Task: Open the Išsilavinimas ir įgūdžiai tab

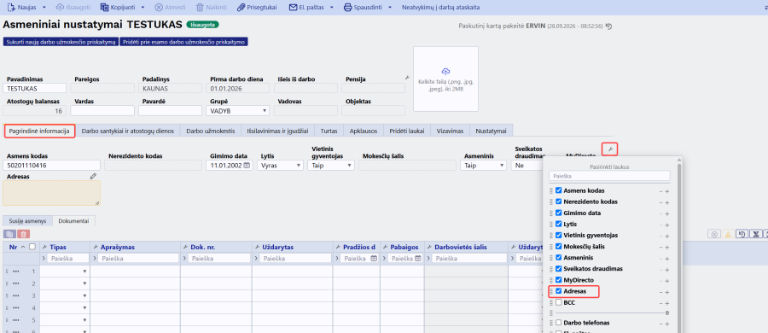Action: [277, 131]
